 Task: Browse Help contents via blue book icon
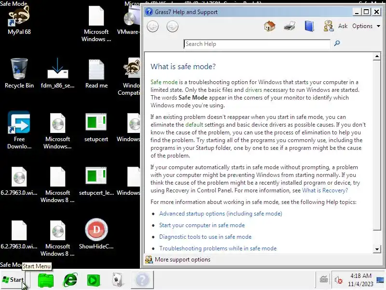pos(309,26)
